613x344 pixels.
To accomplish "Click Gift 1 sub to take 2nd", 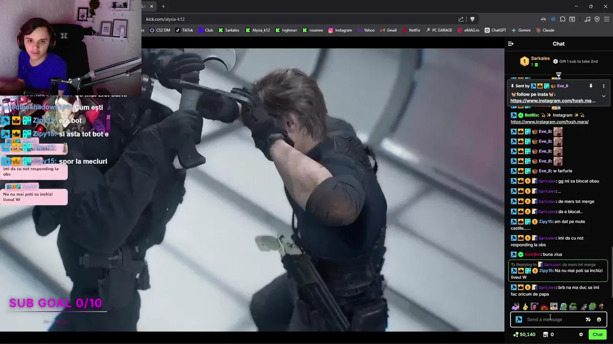I will 575,61.
